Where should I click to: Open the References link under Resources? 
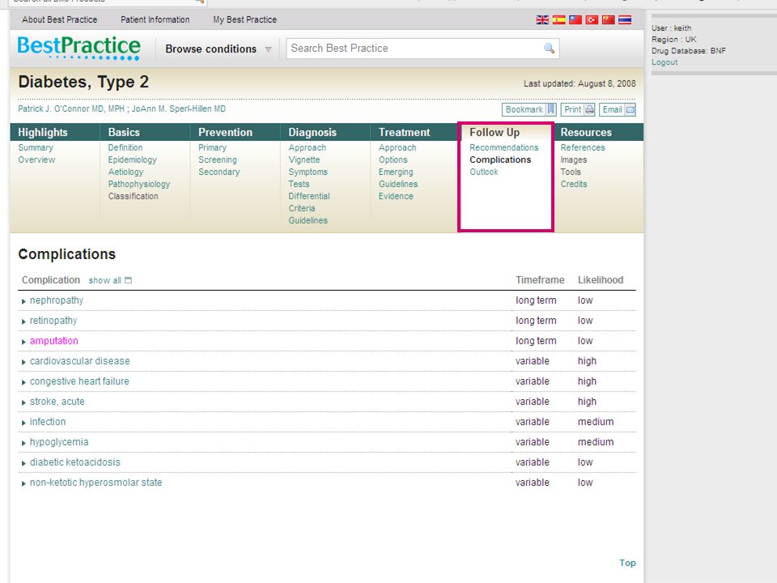point(583,147)
